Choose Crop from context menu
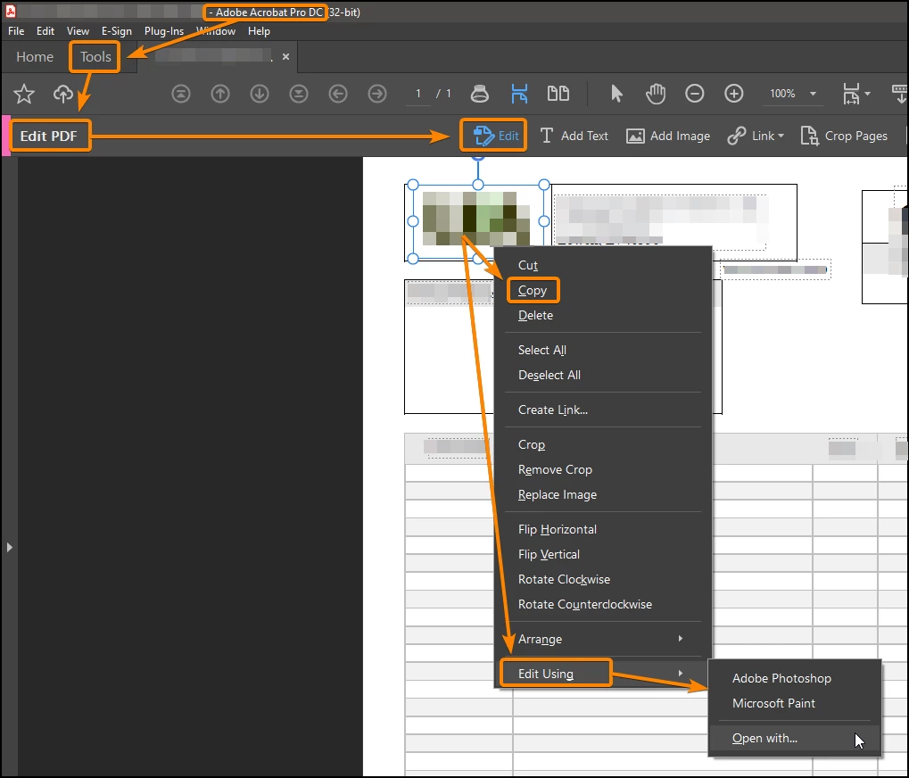Image resolution: width=909 pixels, height=778 pixels. coord(602,444)
